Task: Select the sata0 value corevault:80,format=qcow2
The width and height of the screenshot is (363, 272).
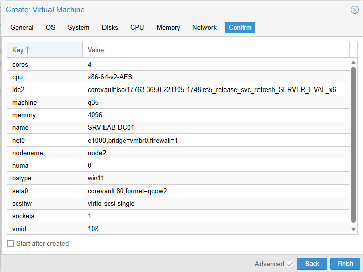Action: [x=127, y=191]
